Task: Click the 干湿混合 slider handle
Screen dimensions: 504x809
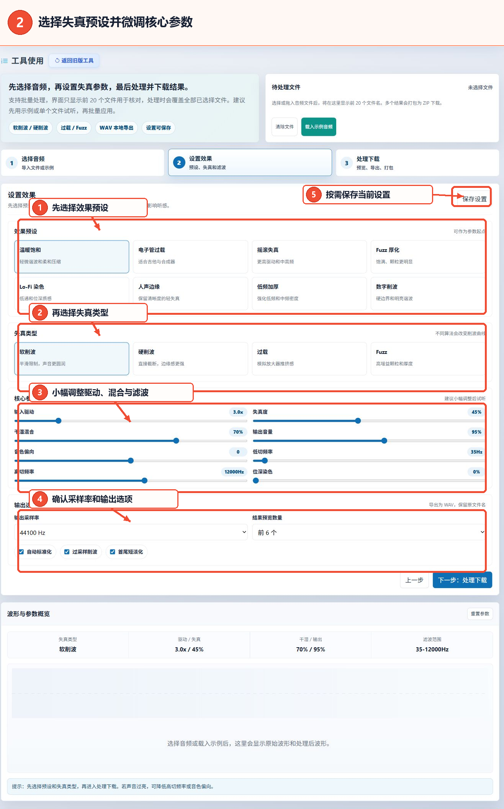Action: (176, 441)
